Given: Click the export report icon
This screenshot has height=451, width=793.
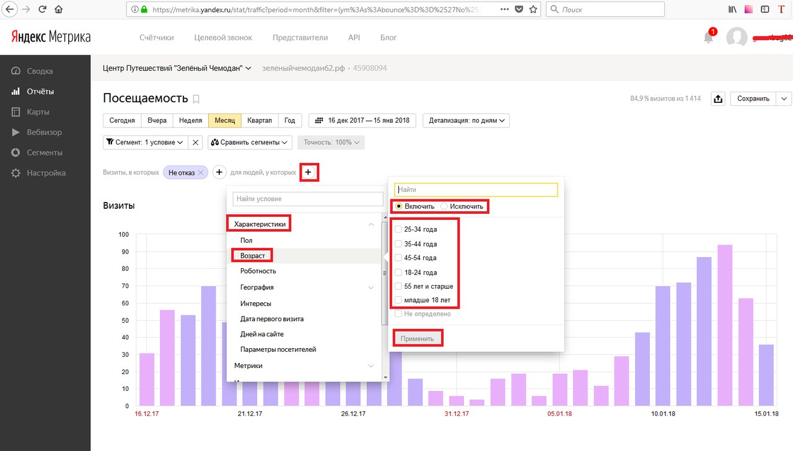Looking at the screenshot, I should [718, 99].
